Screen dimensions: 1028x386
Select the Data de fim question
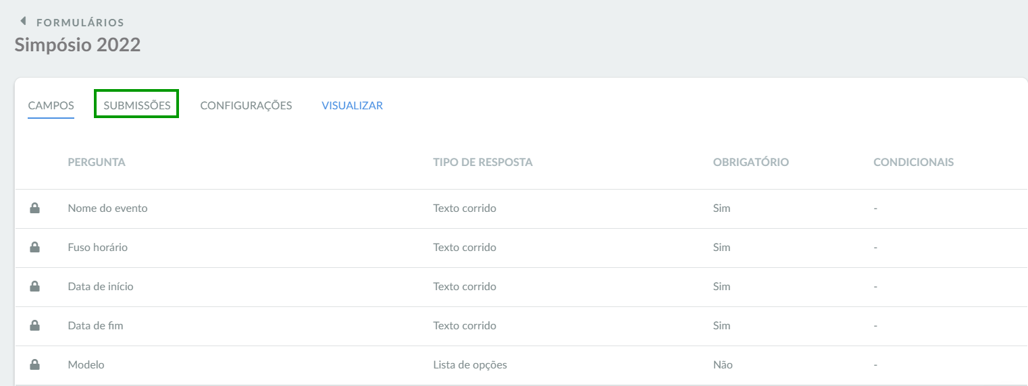pos(95,325)
